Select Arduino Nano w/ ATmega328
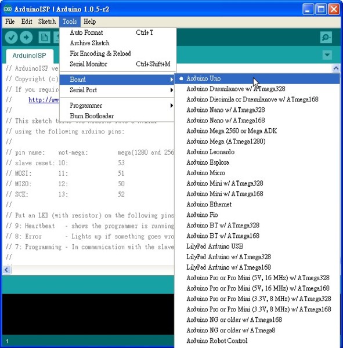The image size is (343, 348). [x=257, y=110]
